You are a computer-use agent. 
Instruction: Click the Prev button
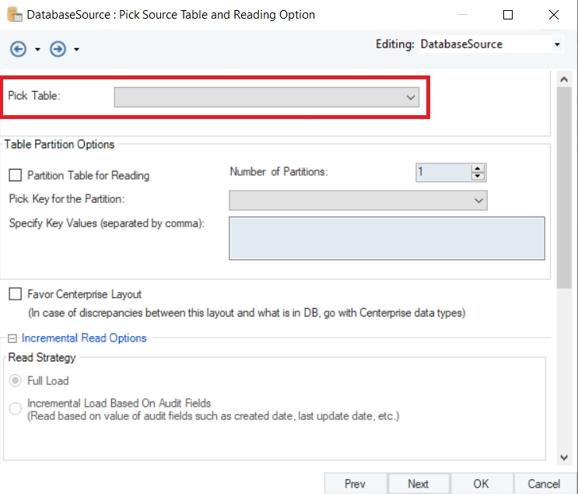(x=355, y=483)
